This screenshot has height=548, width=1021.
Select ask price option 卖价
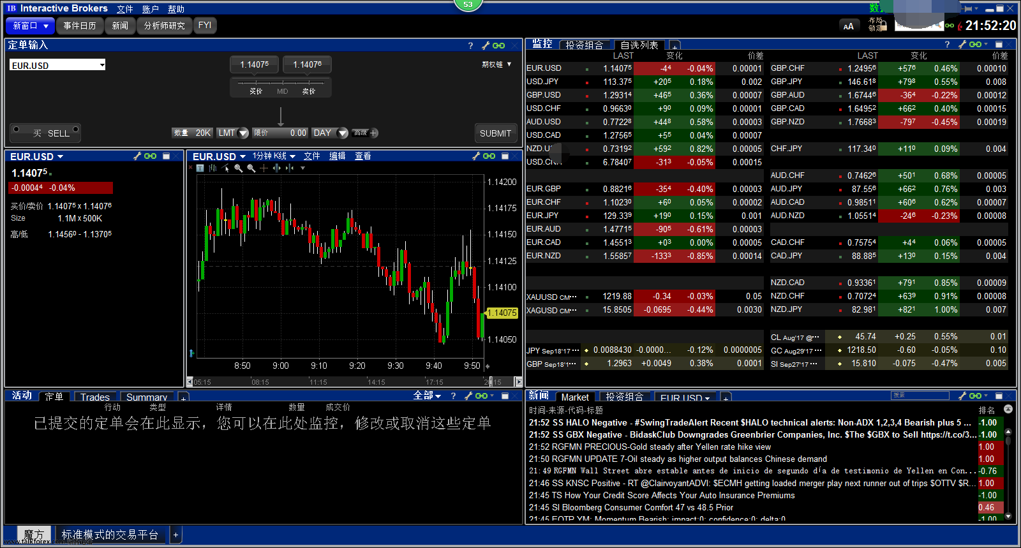[308, 91]
